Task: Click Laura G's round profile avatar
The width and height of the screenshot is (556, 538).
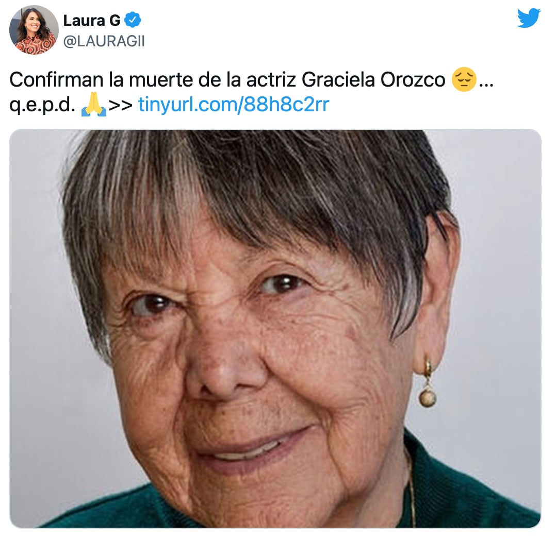Action: click(x=34, y=30)
